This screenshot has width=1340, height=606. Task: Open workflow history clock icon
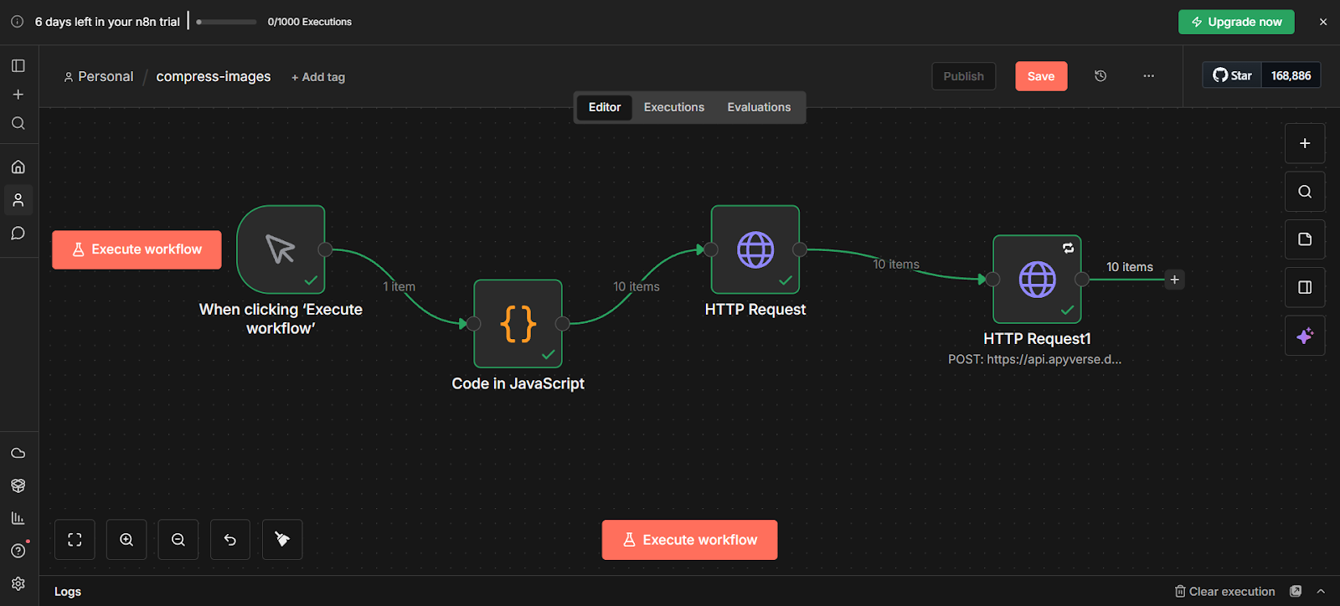tap(1100, 76)
